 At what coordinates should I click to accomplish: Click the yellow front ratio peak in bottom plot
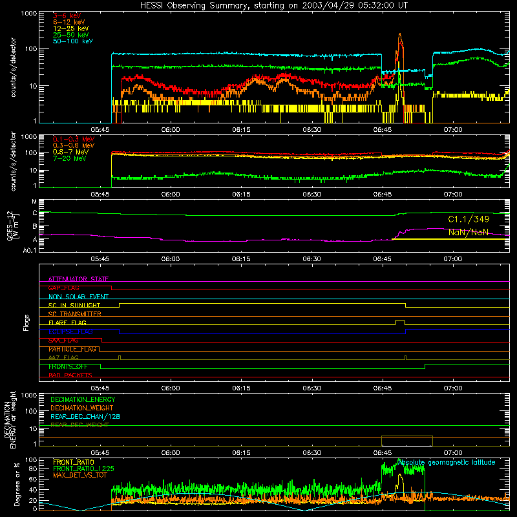[x=400, y=475]
